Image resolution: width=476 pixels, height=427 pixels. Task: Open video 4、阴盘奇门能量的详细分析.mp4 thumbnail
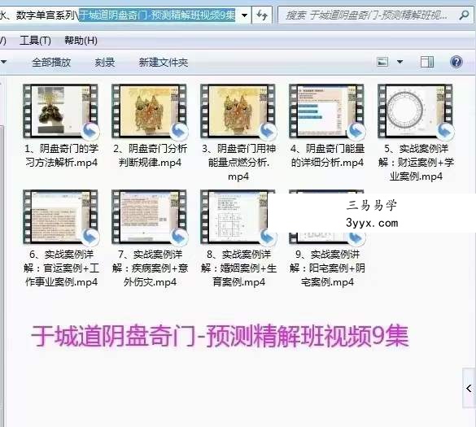(x=327, y=111)
